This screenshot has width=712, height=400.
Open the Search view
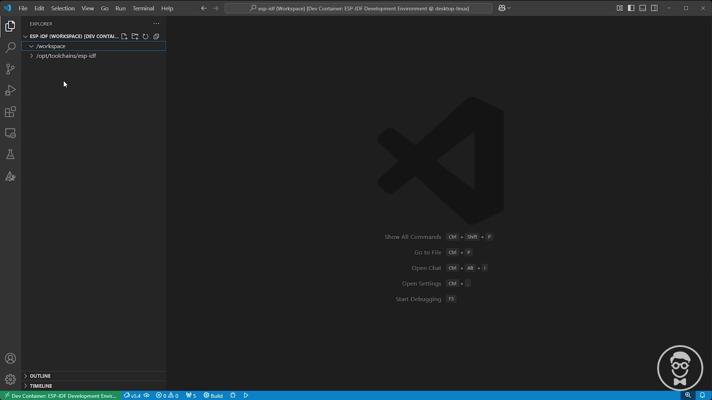coord(10,47)
